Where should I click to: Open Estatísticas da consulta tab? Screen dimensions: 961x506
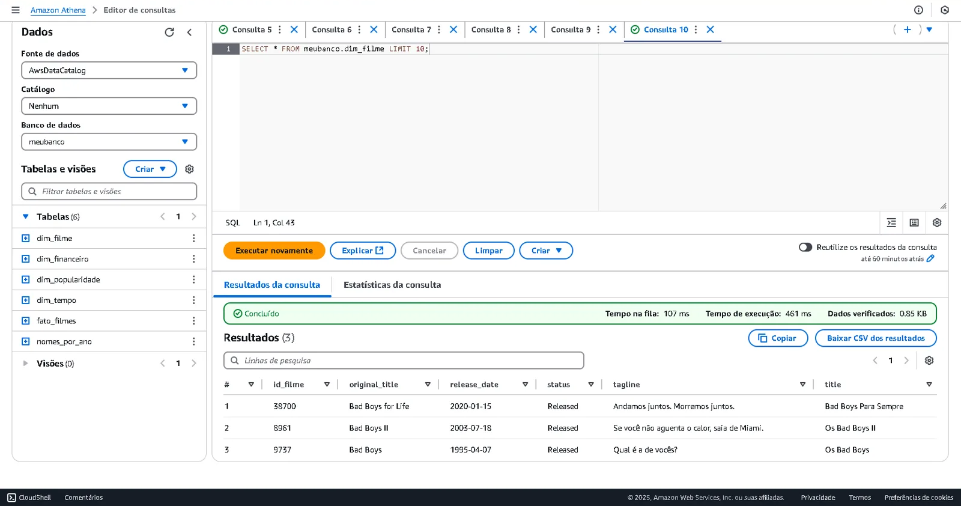pyautogui.click(x=392, y=285)
